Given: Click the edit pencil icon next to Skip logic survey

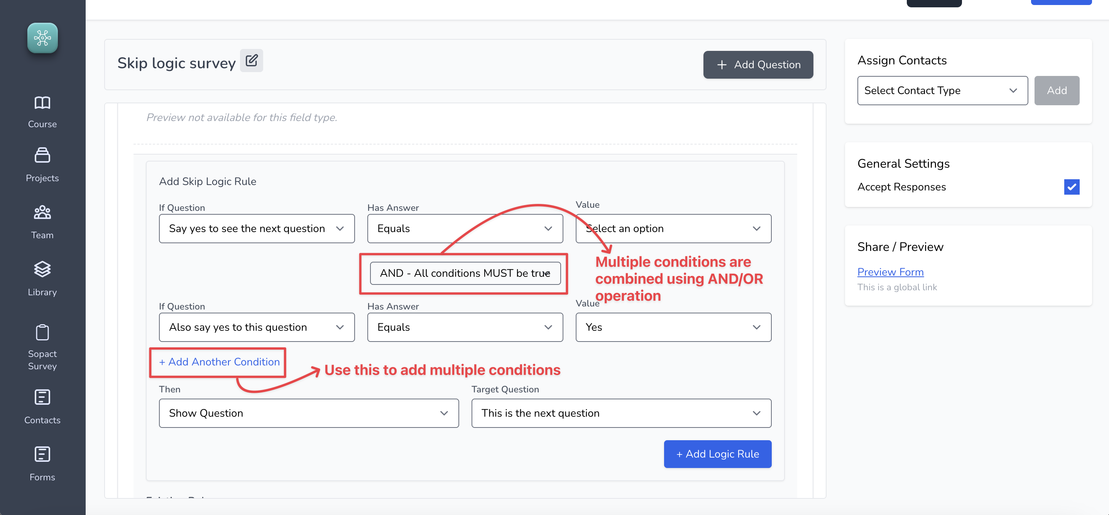Looking at the screenshot, I should [x=252, y=61].
